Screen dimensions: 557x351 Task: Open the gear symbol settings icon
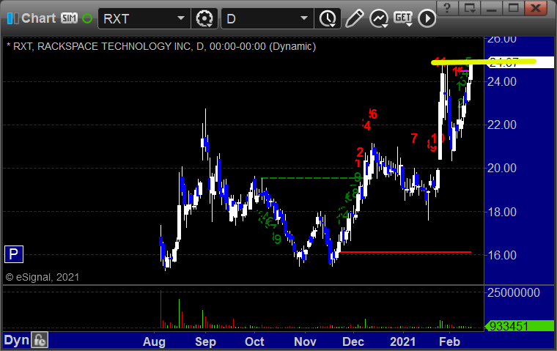(204, 18)
